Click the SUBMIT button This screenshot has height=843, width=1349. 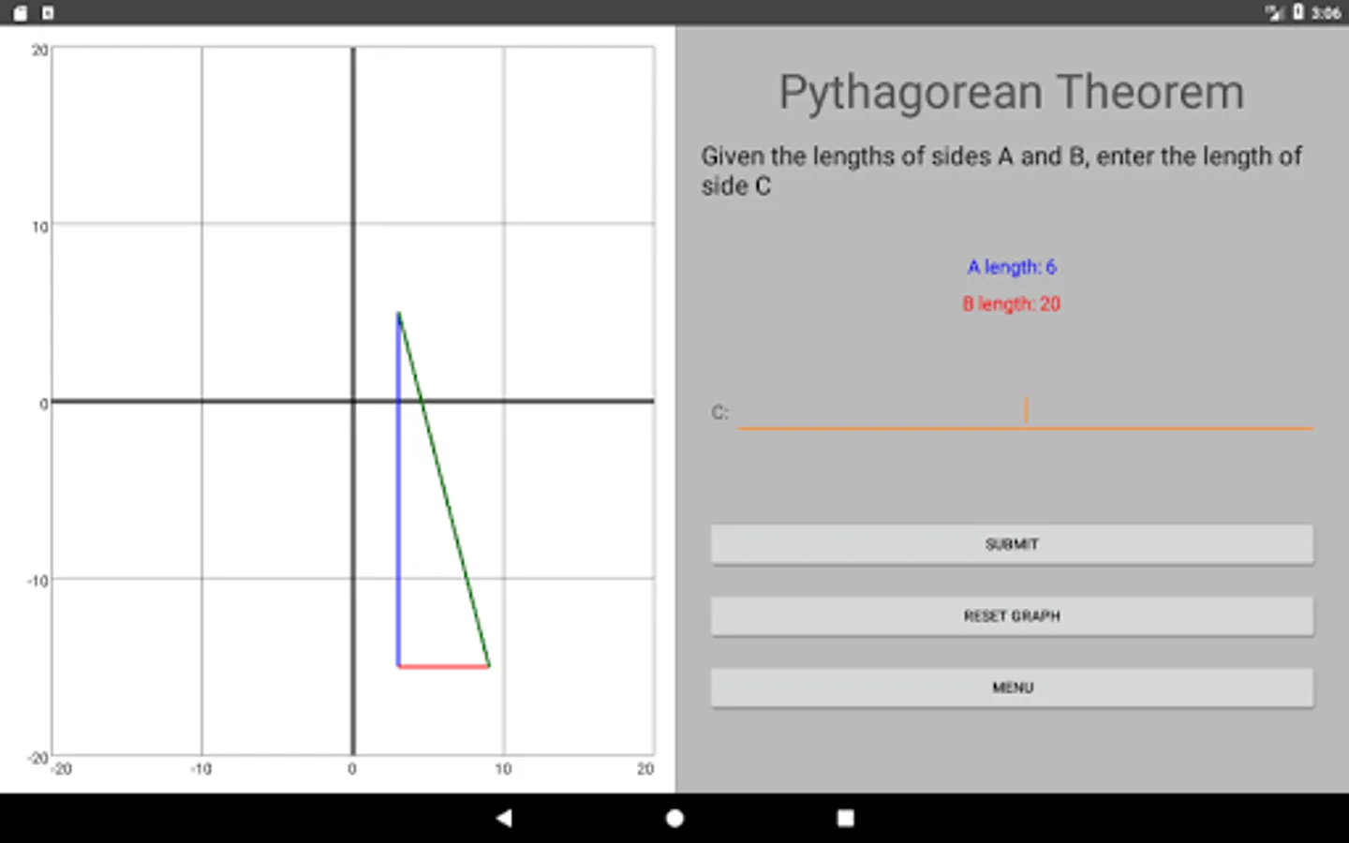(x=1012, y=544)
